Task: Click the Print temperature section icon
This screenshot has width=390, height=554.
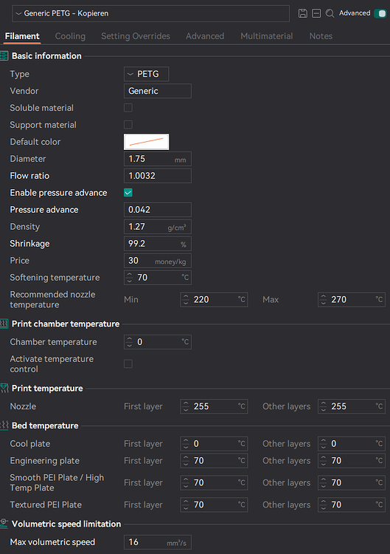Action: (x=4, y=388)
